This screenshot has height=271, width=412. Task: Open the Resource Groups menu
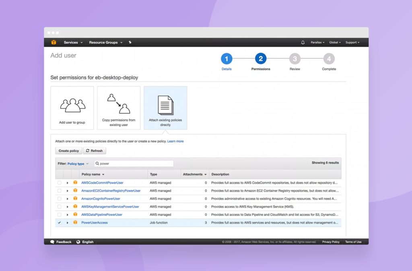click(x=106, y=42)
